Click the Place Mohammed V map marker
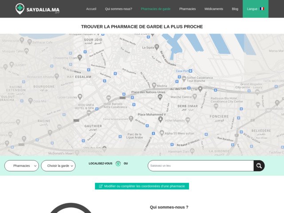 [160, 119]
